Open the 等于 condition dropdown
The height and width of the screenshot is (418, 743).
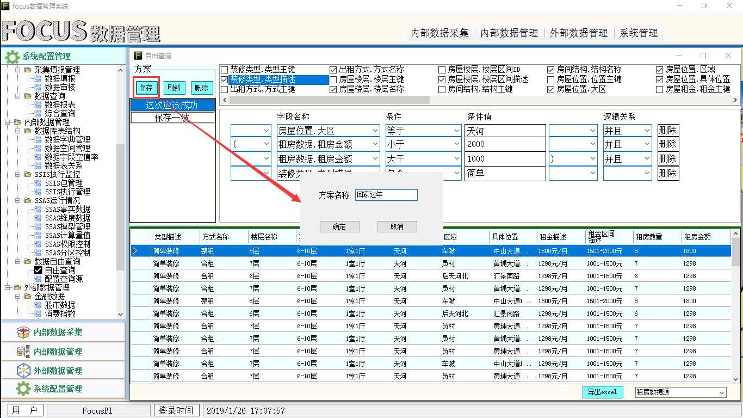457,131
